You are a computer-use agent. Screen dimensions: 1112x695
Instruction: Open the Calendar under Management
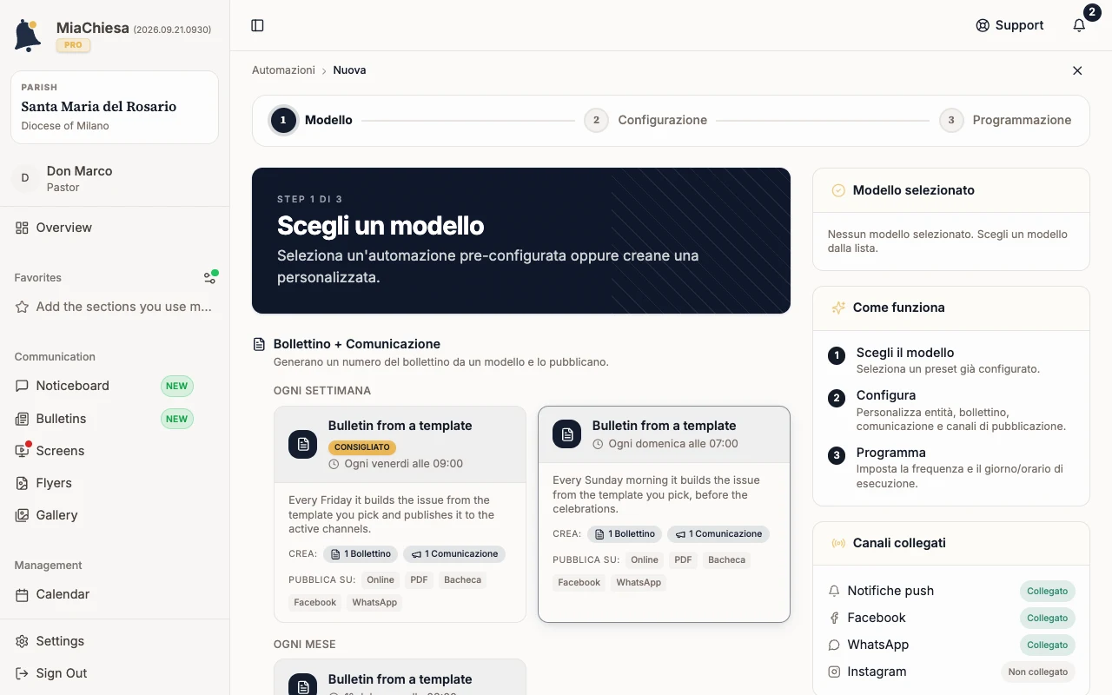pyautogui.click(x=115, y=594)
